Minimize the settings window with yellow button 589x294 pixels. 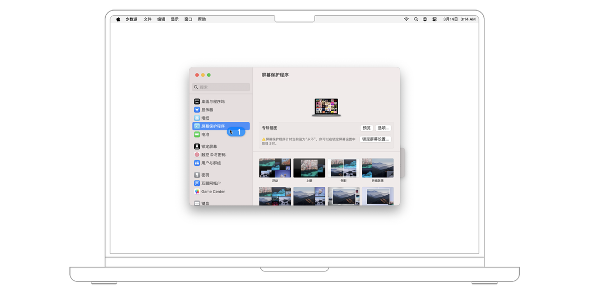(x=203, y=75)
